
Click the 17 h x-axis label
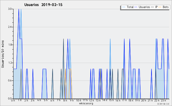124,100
